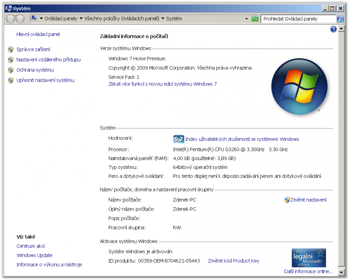Image resolution: width=349 pixels, height=280 pixels.
Task: Open Hlavní ovládací panel link
Action: point(38,34)
